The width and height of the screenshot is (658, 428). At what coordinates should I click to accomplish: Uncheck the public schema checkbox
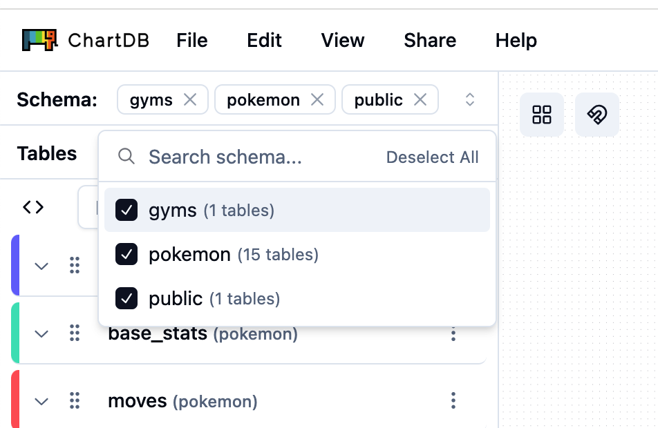click(x=126, y=299)
